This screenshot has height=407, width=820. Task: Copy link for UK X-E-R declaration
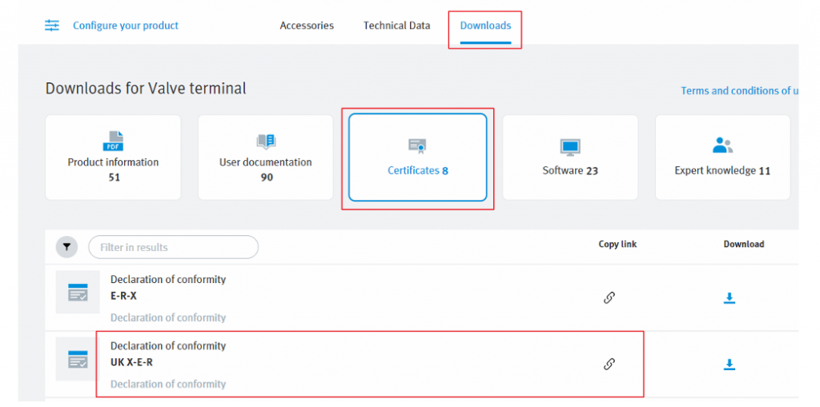(x=609, y=364)
